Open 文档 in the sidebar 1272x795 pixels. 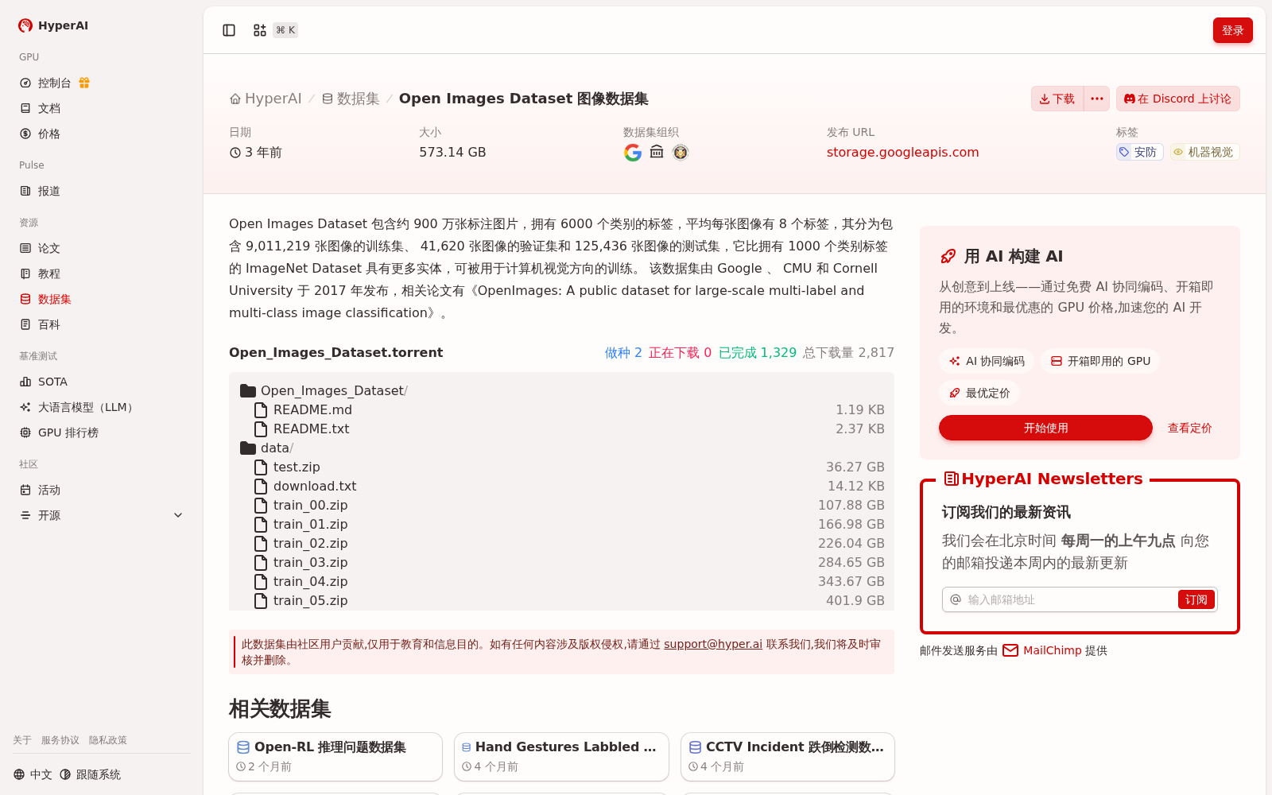tap(49, 108)
